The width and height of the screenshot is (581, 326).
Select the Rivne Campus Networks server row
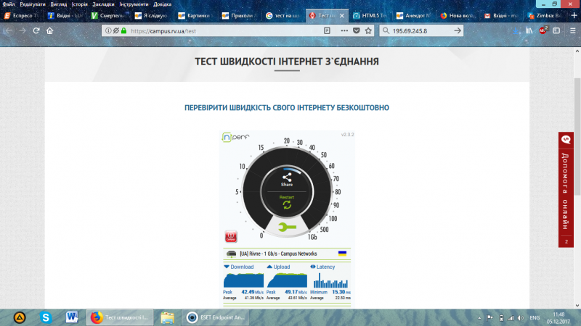(x=287, y=254)
